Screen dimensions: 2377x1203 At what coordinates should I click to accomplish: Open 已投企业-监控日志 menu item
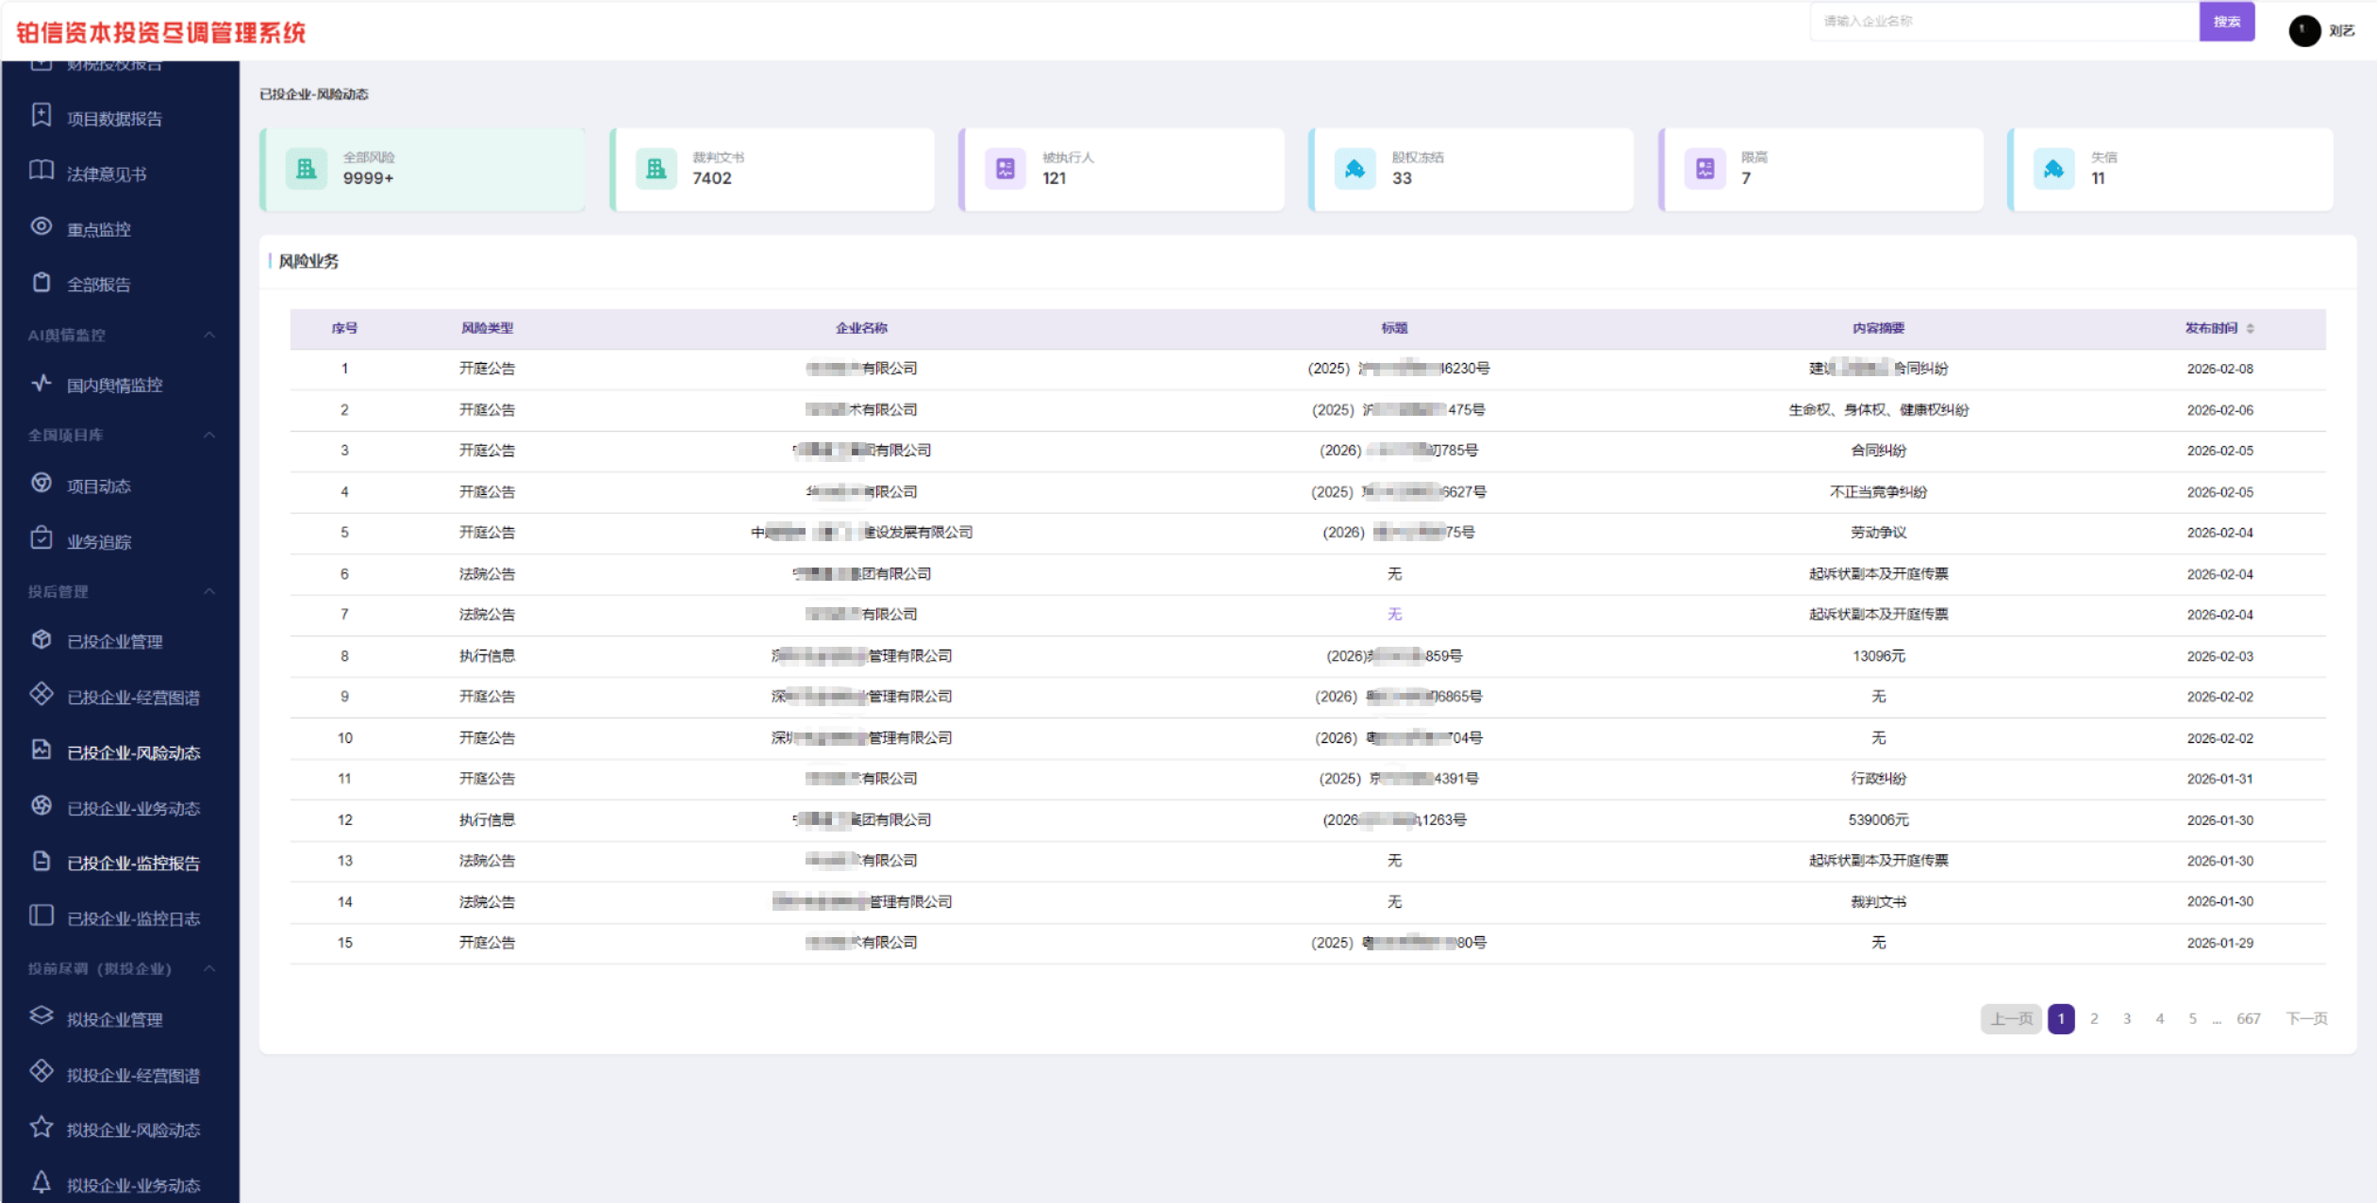click(x=132, y=918)
